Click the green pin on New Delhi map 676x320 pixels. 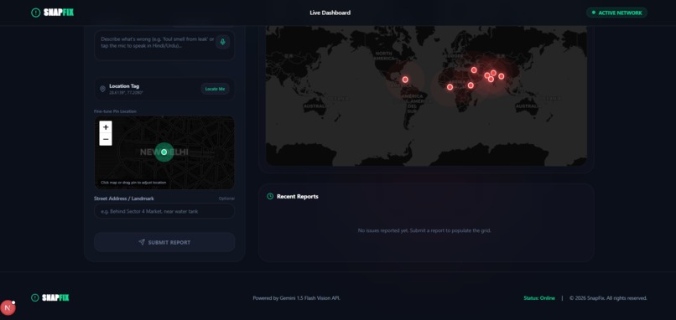click(x=164, y=152)
